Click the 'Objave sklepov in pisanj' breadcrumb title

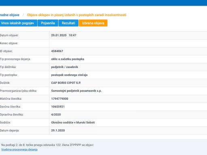(x=76, y=15)
